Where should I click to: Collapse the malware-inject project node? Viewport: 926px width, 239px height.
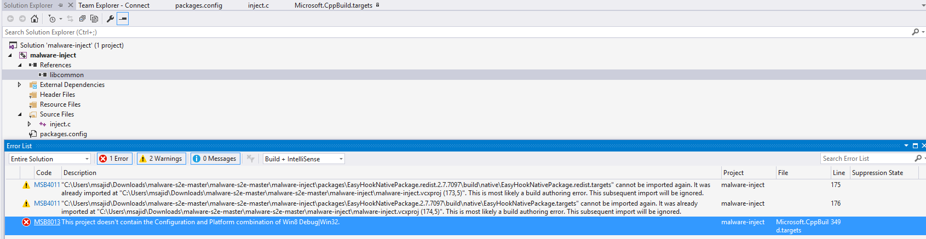pos(10,55)
